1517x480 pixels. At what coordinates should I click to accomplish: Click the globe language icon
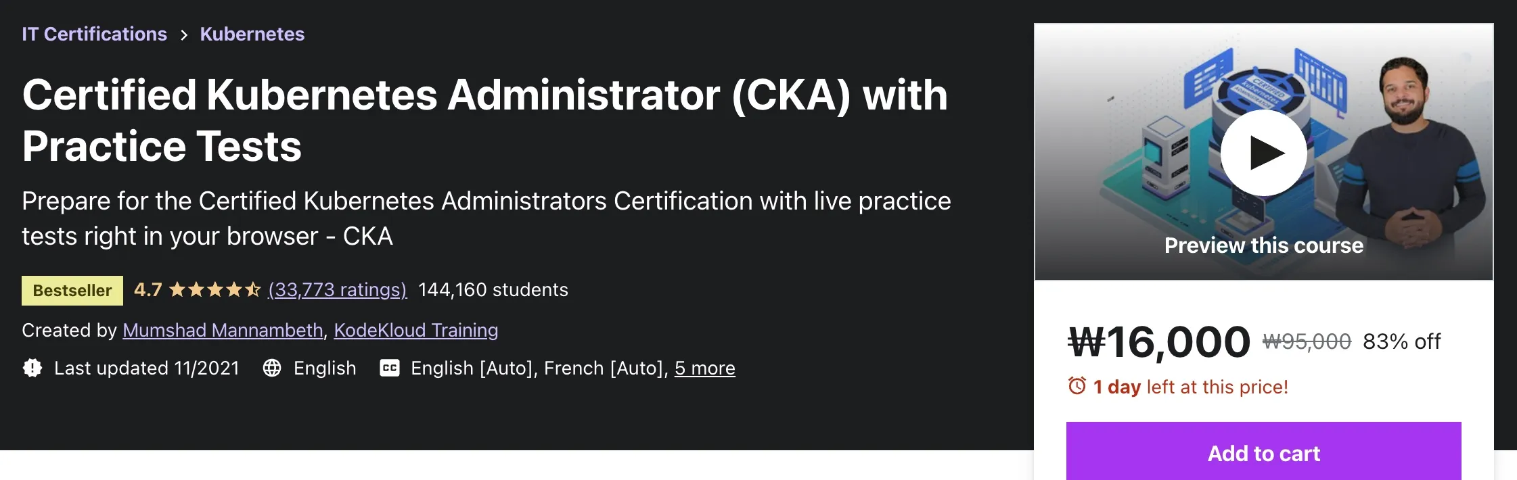[273, 369]
